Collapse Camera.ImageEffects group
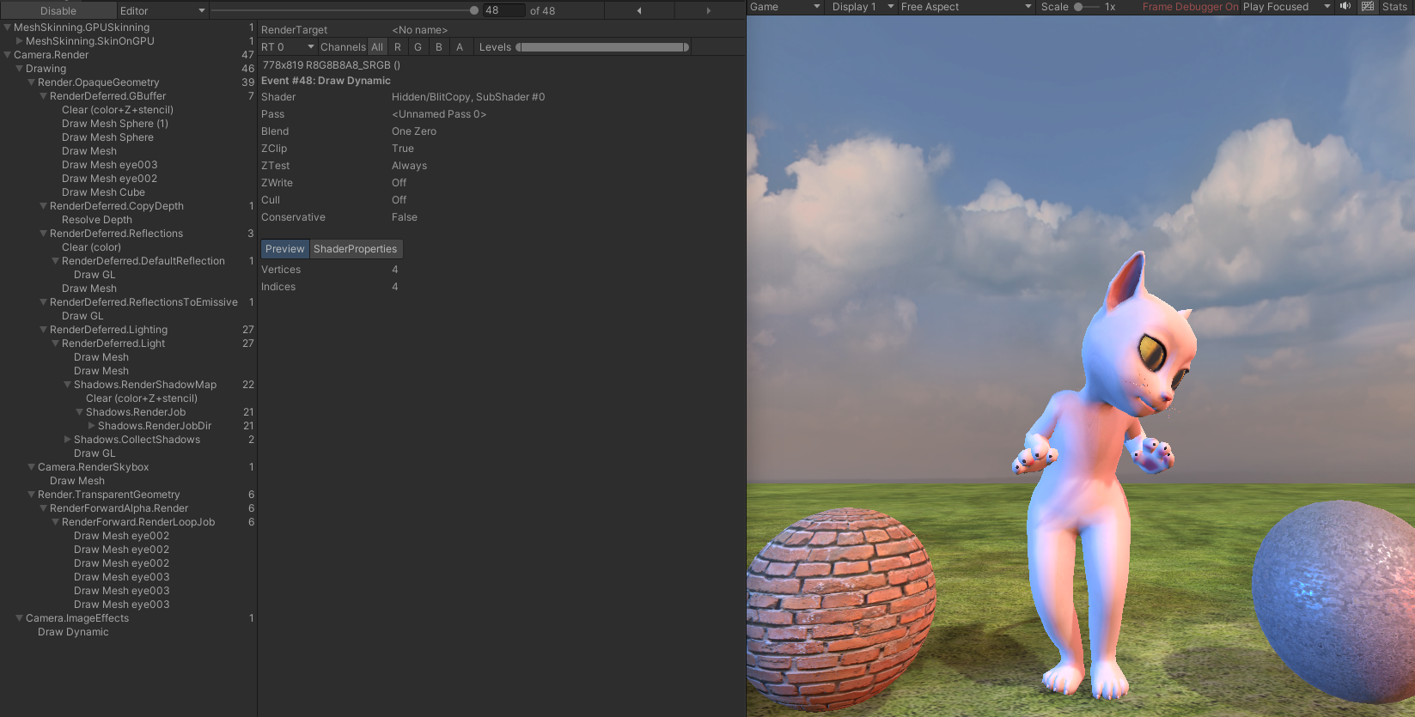Viewport: 1415px width, 717px height. tap(20, 618)
